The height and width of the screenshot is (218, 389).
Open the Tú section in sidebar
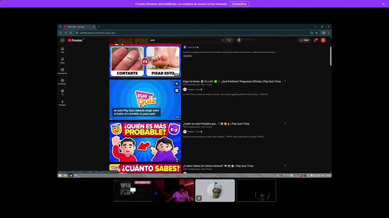pos(62,92)
